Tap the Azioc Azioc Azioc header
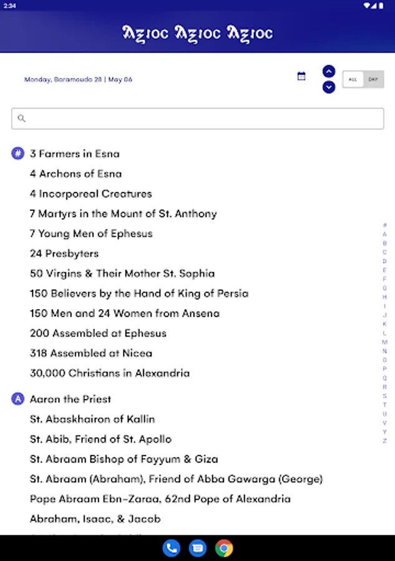 click(x=197, y=33)
